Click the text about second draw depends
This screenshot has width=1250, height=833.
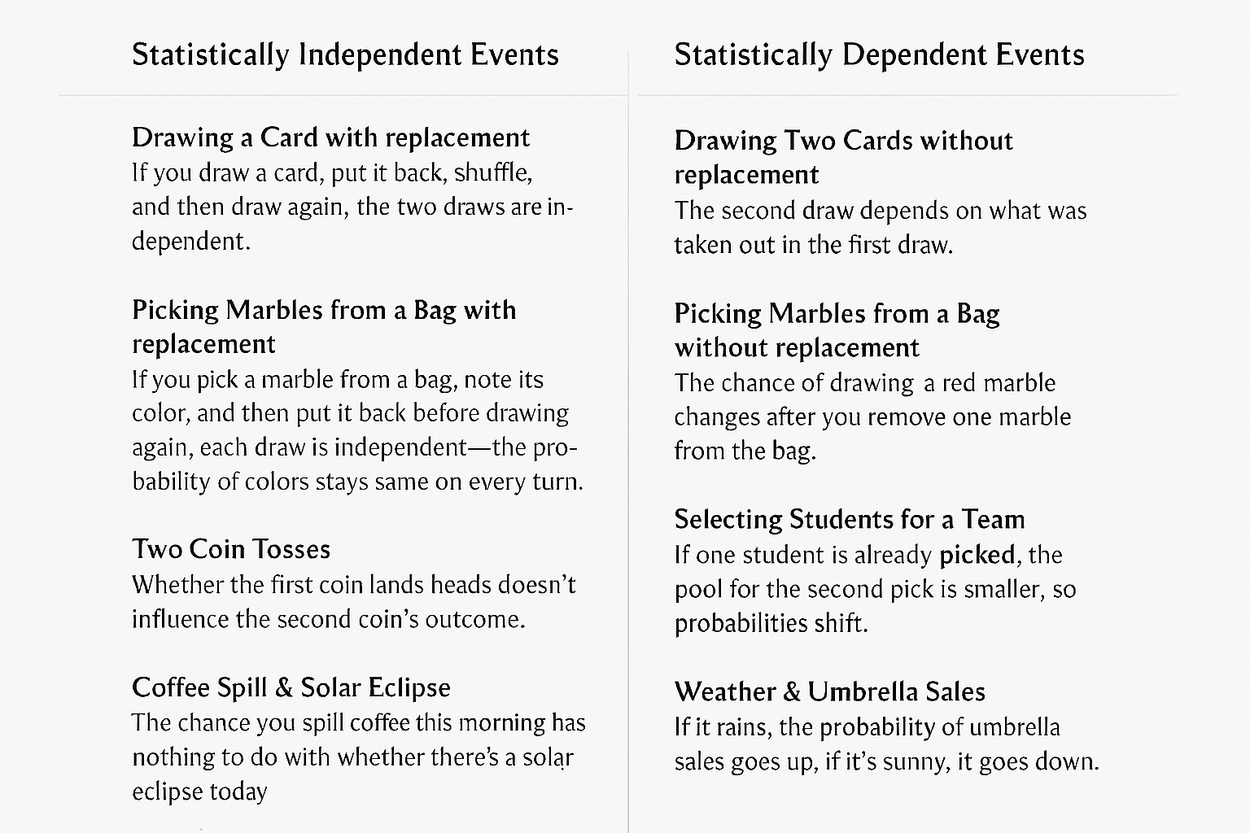[881, 228]
